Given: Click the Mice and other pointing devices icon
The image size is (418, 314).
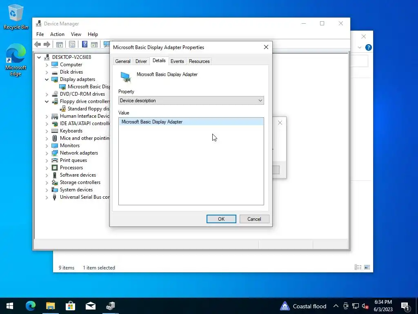Looking at the screenshot, I should coord(55,138).
